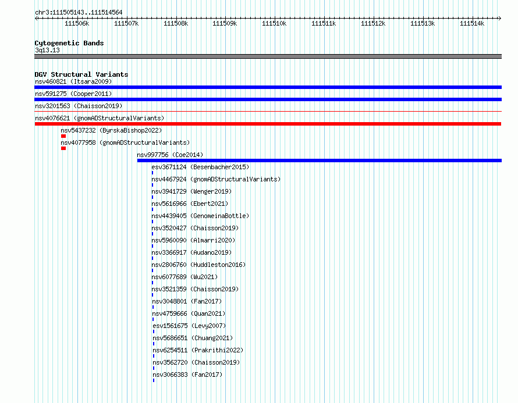Click the 111514k ruler position
Viewport: 518px width, 403px height.
473,23
